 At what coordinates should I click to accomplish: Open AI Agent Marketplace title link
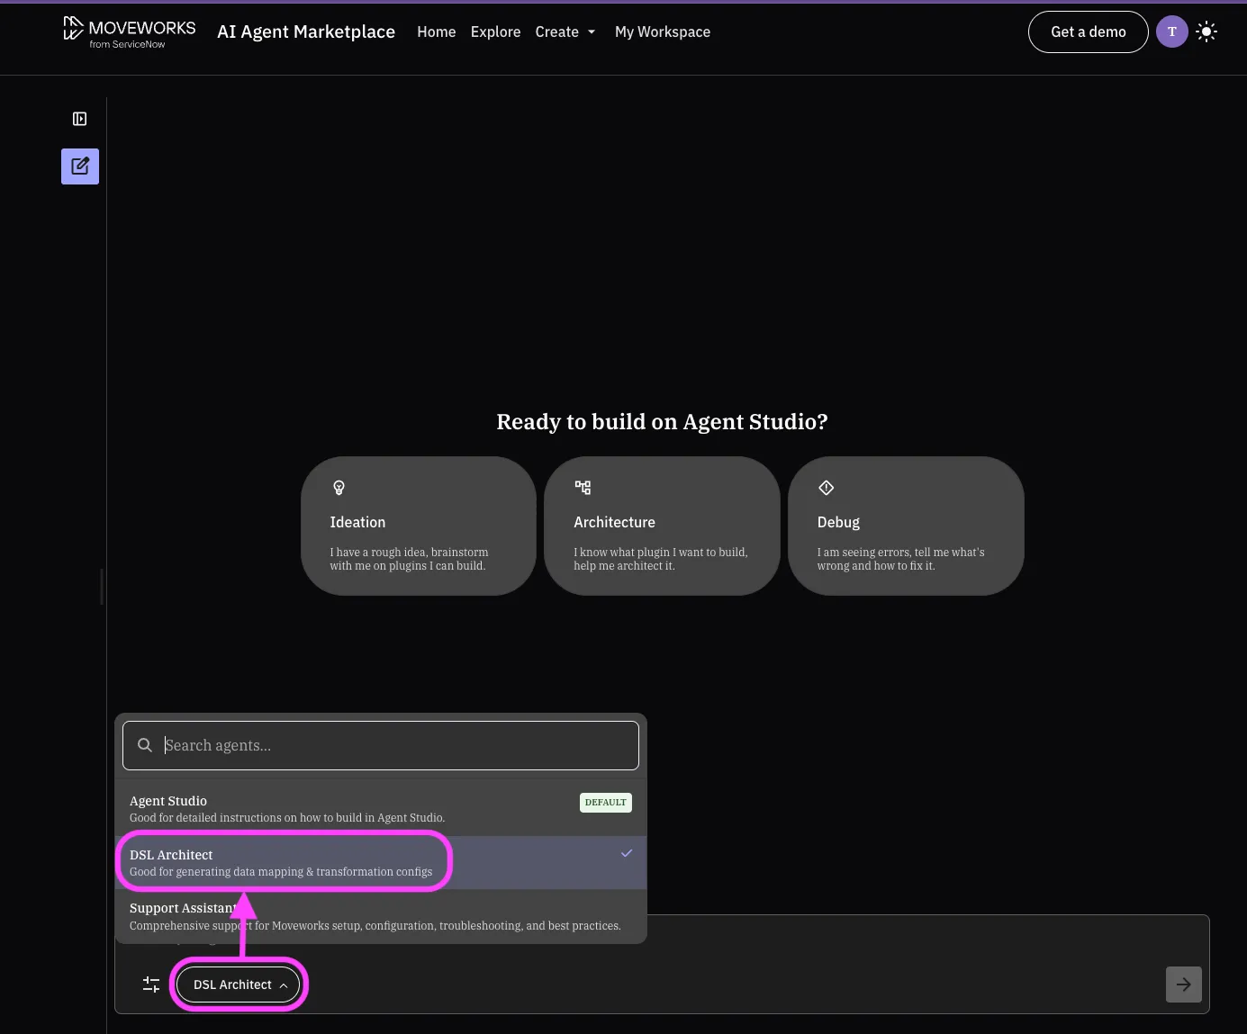(306, 31)
